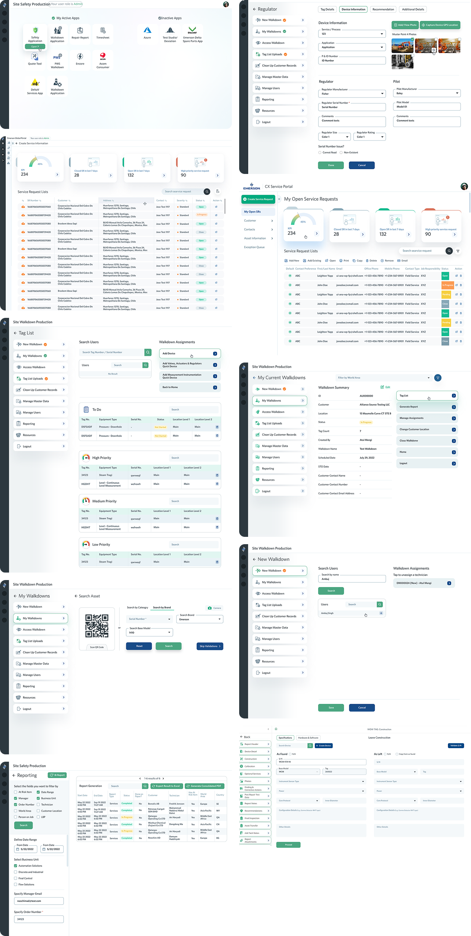The width and height of the screenshot is (471, 936).
Task: Uncheck the Automation Solutions checkbox
Action: point(16,866)
